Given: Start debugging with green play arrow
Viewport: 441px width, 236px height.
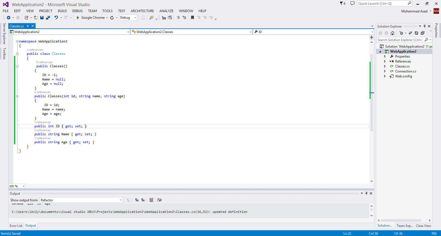Looking at the screenshot, I should click(78, 18).
